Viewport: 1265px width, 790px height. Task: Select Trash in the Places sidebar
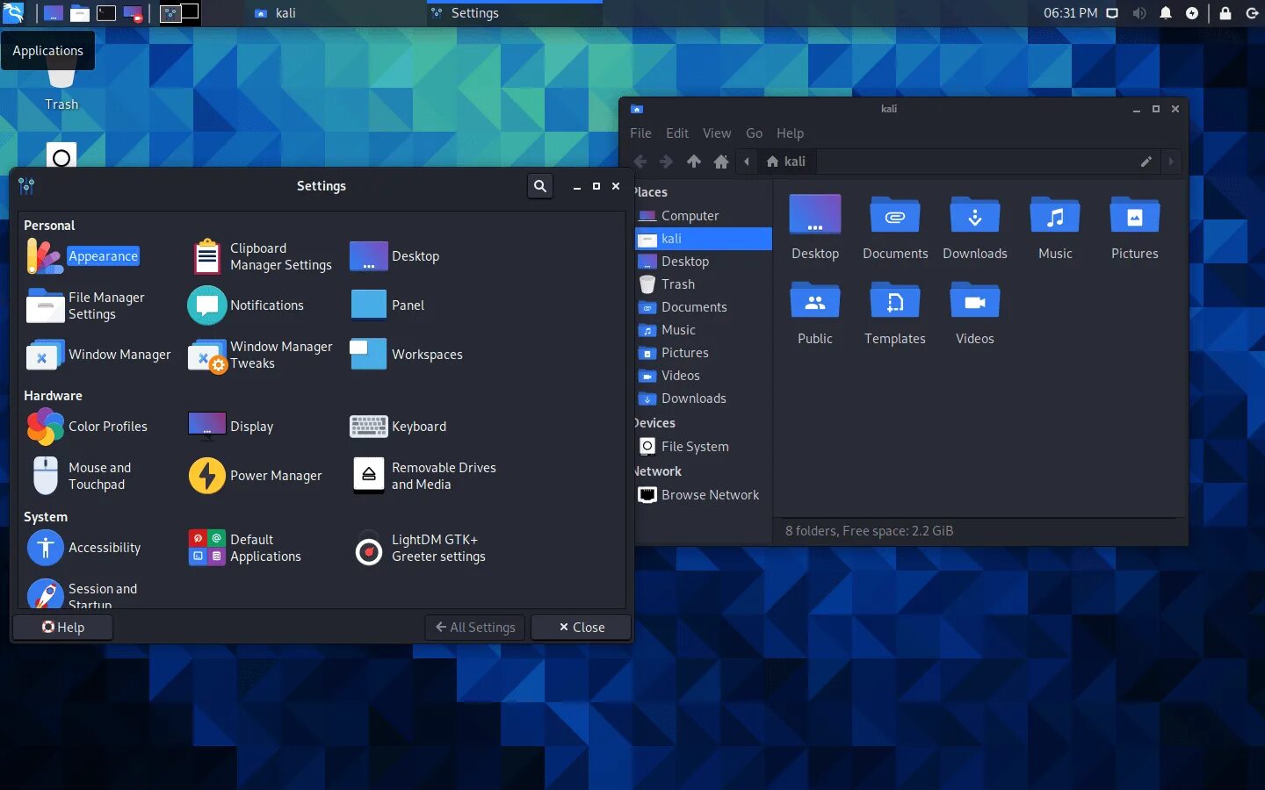point(676,284)
